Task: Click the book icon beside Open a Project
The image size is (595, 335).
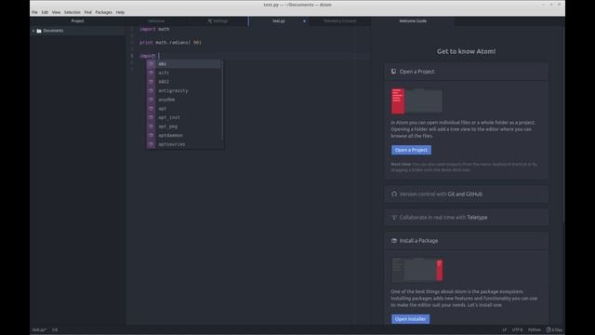Action: [393, 72]
